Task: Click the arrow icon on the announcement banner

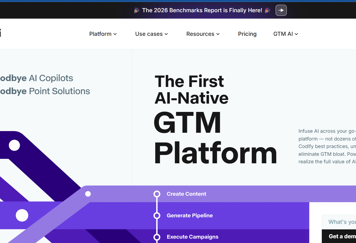Action: click(x=281, y=10)
